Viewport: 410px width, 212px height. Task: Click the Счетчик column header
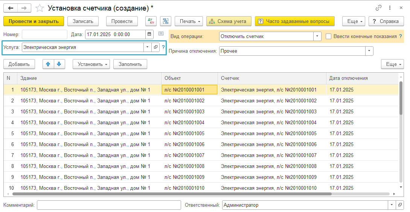click(x=272, y=78)
